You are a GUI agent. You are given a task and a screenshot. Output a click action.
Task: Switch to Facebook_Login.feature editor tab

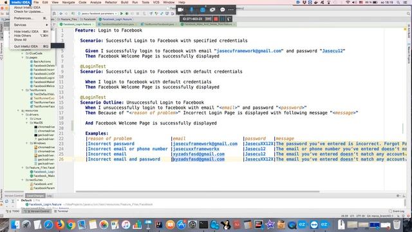click(77, 24)
